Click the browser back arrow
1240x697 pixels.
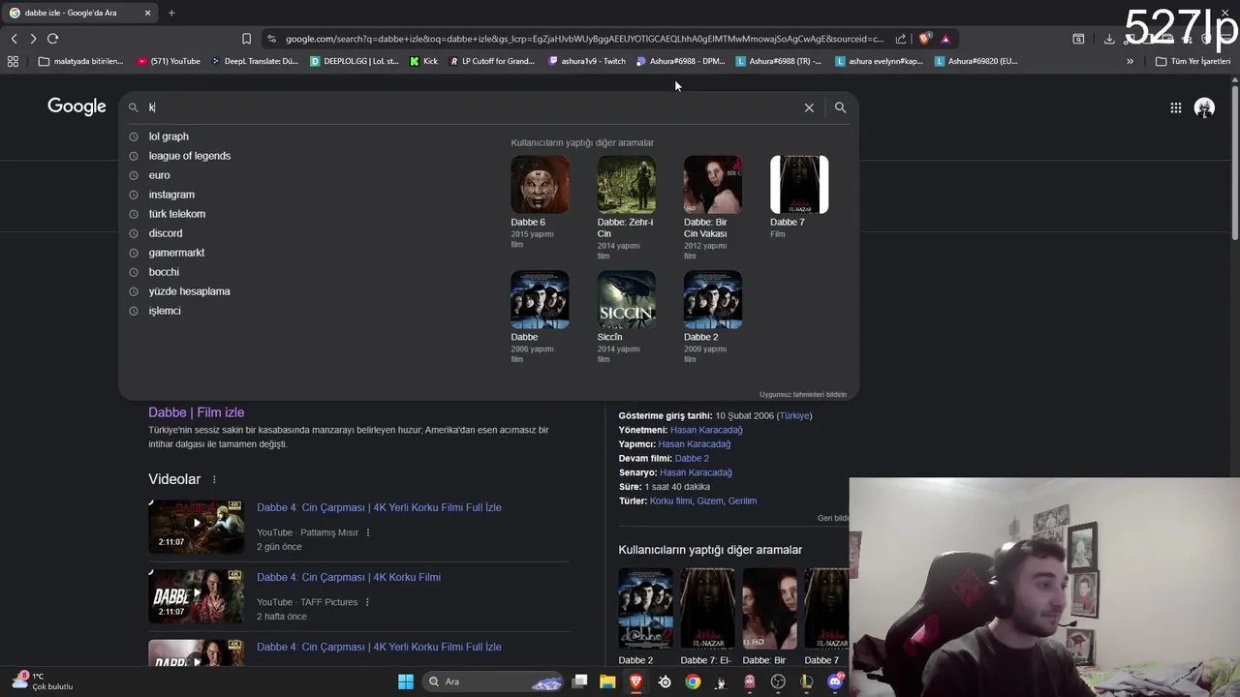coord(14,39)
